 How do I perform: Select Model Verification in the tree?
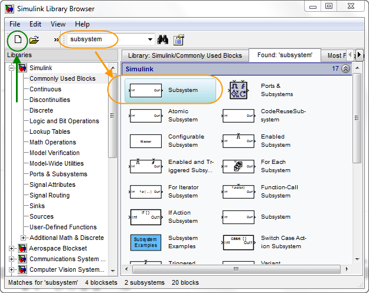pyautogui.click(x=54, y=153)
